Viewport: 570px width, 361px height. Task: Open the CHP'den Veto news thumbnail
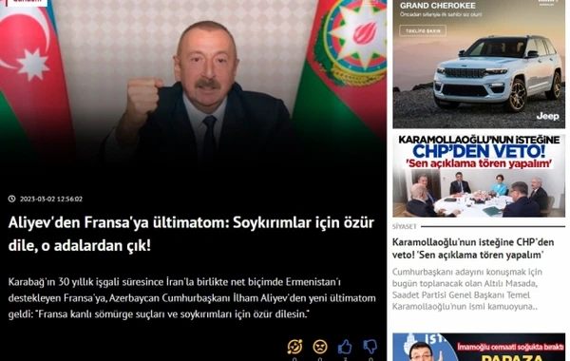(x=479, y=176)
